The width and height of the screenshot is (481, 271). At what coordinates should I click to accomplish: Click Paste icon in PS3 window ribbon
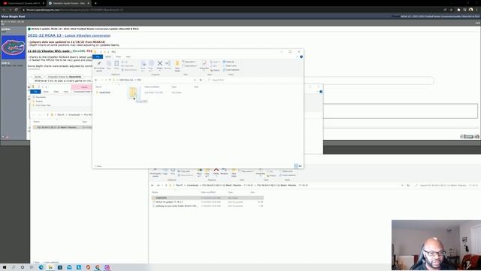coord(116,65)
